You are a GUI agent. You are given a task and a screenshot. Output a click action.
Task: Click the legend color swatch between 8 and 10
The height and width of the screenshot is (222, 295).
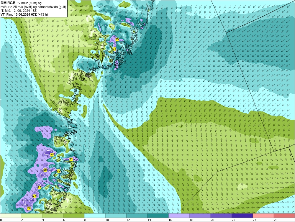click(x=95, y=216)
